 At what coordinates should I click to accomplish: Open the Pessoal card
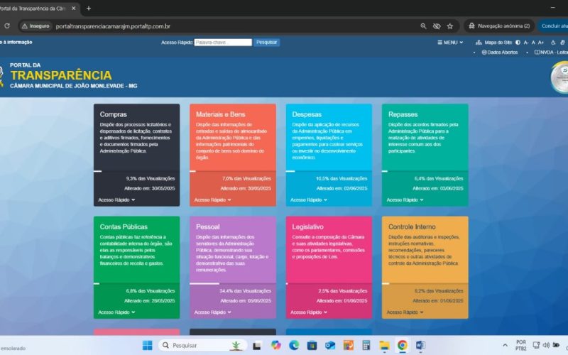point(208,227)
